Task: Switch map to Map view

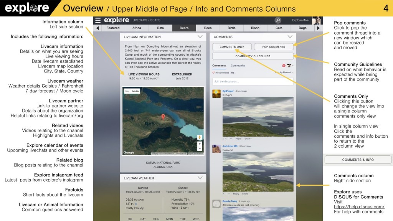Action: pos(127,91)
